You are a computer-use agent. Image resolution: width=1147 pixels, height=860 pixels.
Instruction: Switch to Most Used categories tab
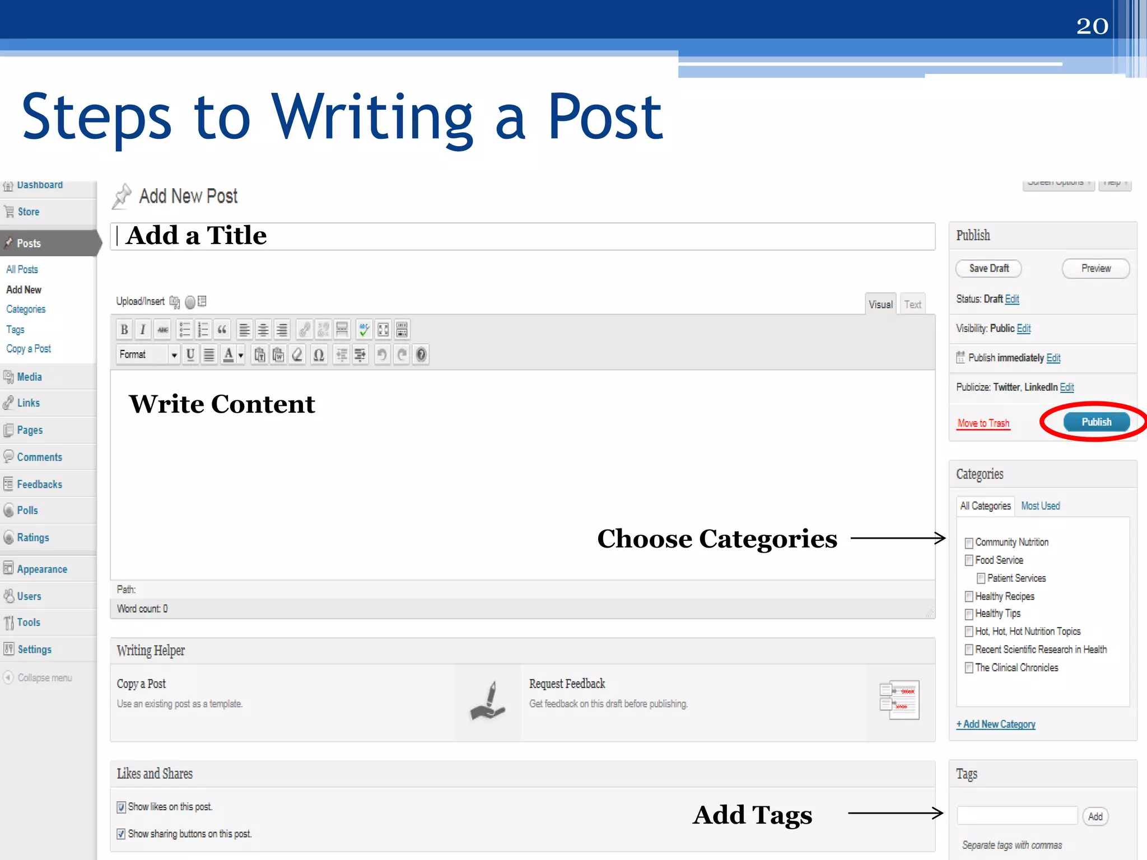pos(1040,506)
